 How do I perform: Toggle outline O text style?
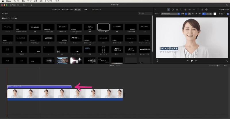210,14
